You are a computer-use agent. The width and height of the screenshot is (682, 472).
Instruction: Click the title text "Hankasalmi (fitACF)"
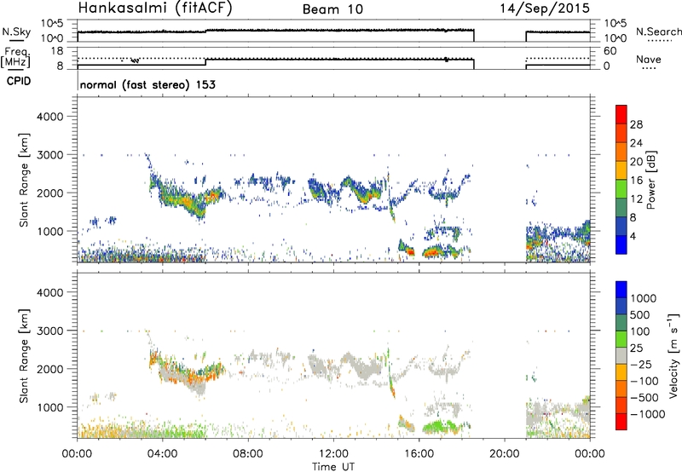tap(155, 9)
